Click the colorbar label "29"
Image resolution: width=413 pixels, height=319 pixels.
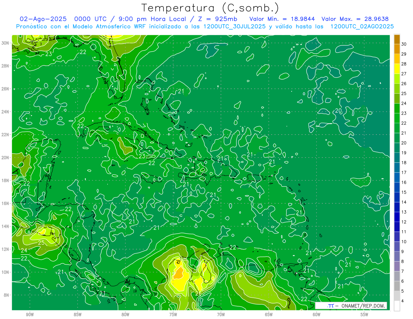[x=404, y=54]
